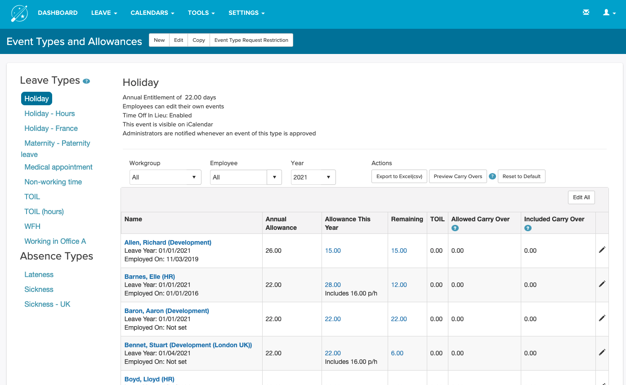This screenshot has height=385, width=626.
Task: Open the envelope messages icon
Action: point(586,12)
